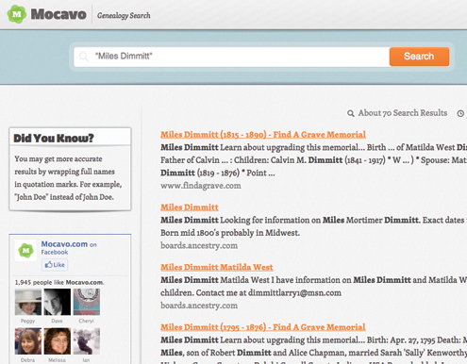The width and height of the screenshot is (467, 364).
Task: Click the dimmittlarry1@msn.com contact snippet line
Action: click(251, 293)
